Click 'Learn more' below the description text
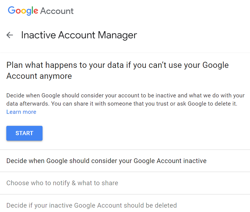This screenshot has height=212, width=250. tap(21, 112)
